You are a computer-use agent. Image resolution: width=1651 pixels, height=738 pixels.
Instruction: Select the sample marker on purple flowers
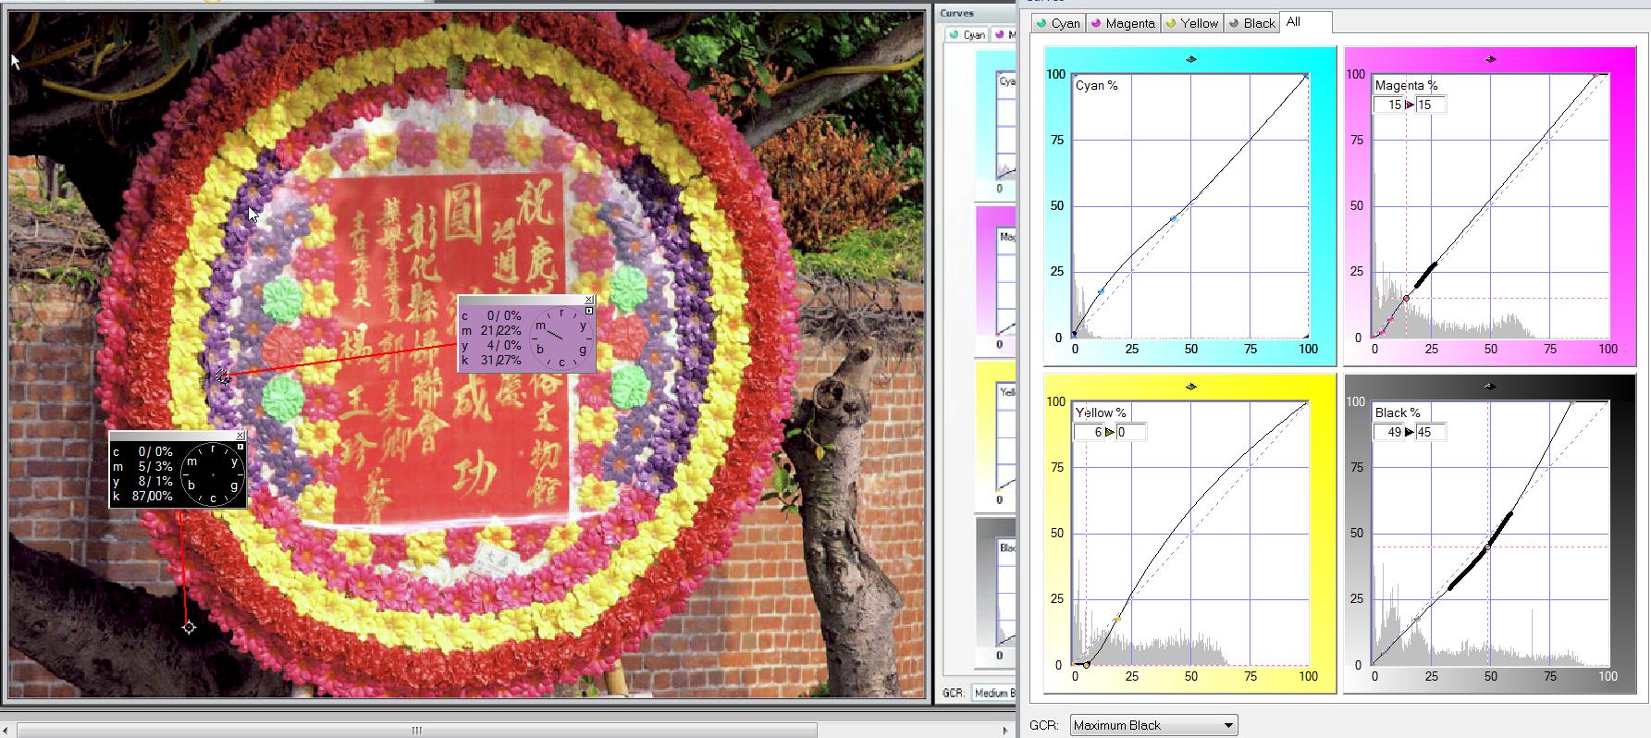[222, 375]
